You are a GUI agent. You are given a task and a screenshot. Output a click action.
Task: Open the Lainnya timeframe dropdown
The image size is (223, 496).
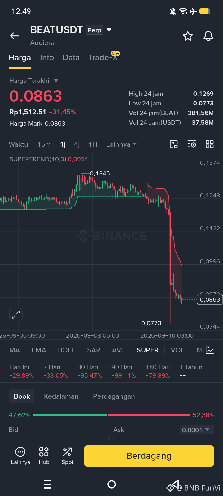click(121, 144)
